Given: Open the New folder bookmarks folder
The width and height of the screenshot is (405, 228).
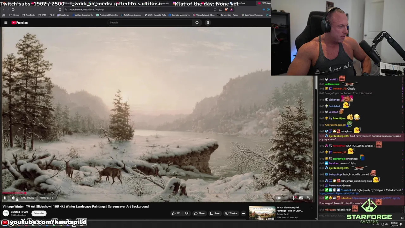Looking at the screenshot, I should (x=28, y=15).
